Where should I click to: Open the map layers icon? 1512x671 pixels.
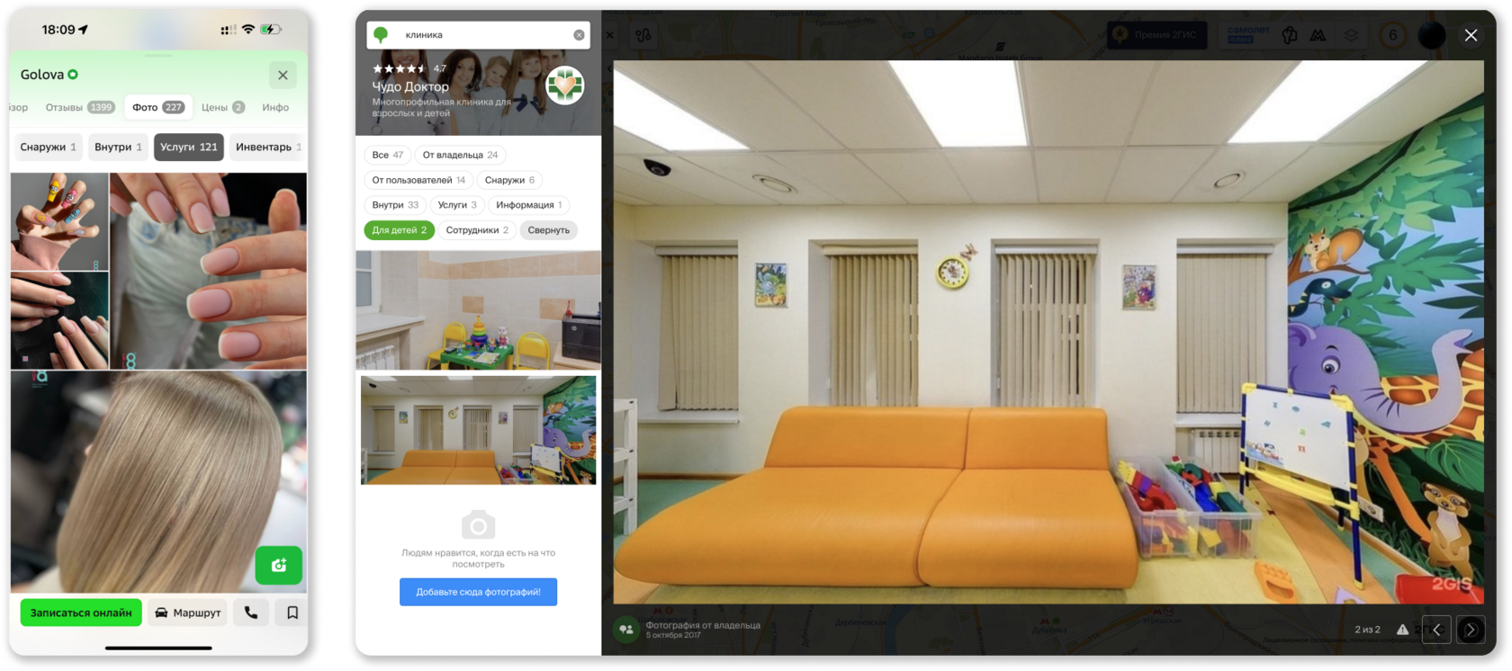1351,35
